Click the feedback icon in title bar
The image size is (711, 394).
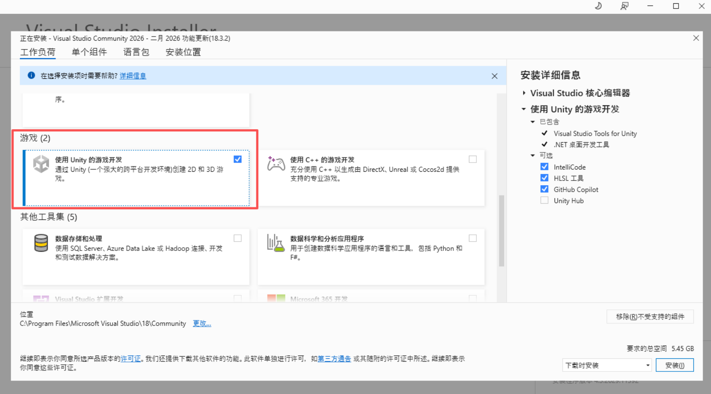(x=624, y=6)
